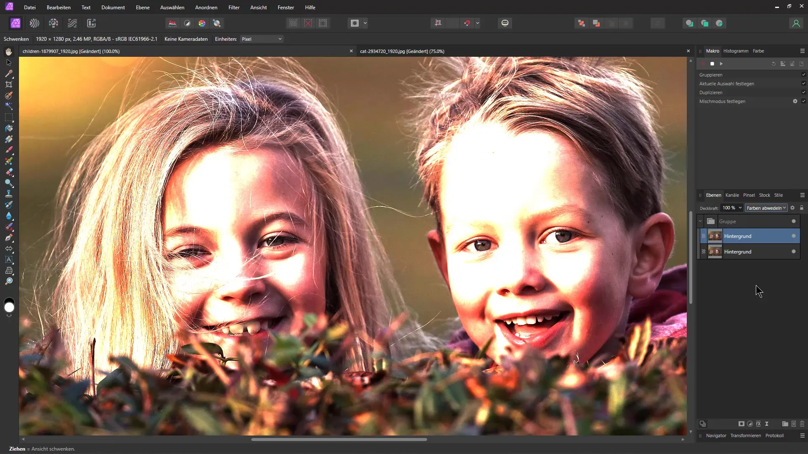Select the Artistic Text tool
The height and width of the screenshot is (454, 808).
pyautogui.click(x=9, y=259)
